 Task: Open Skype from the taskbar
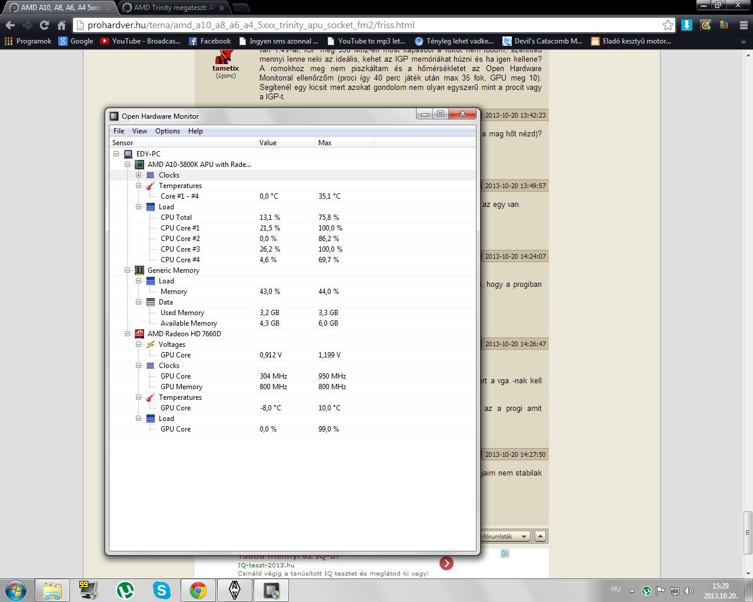162,590
